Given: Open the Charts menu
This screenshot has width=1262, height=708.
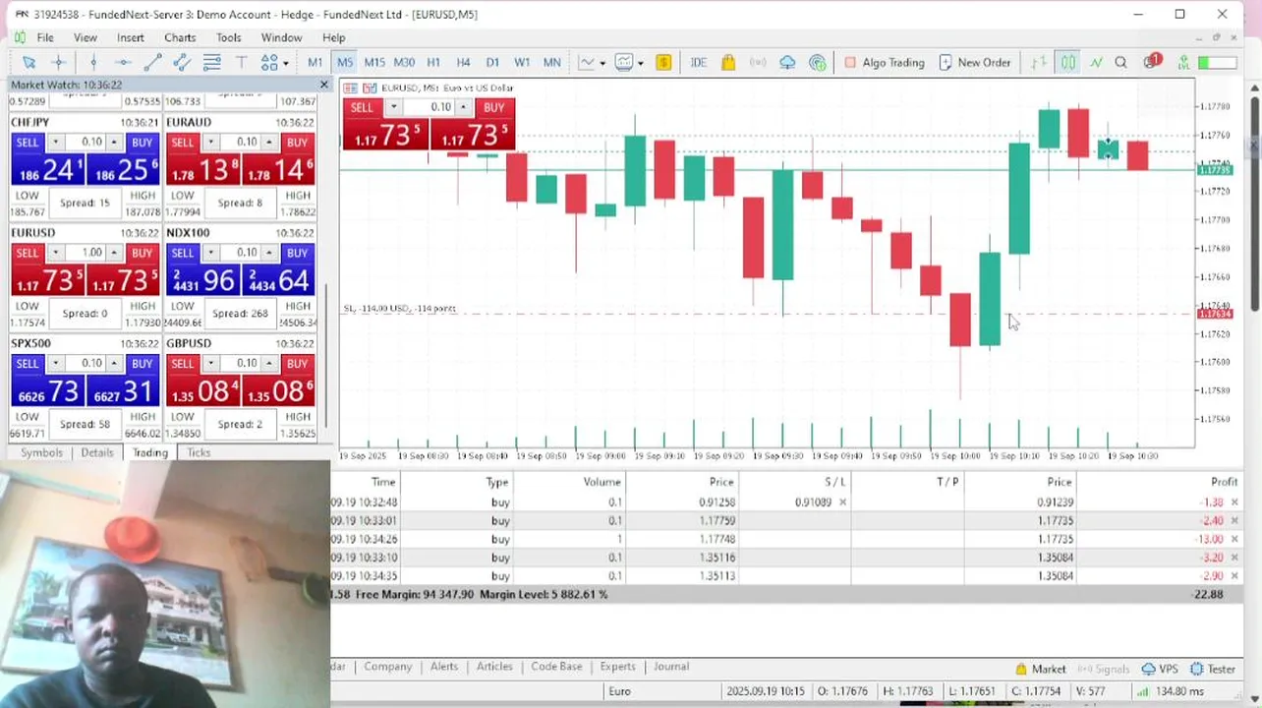Looking at the screenshot, I should 180,37.
